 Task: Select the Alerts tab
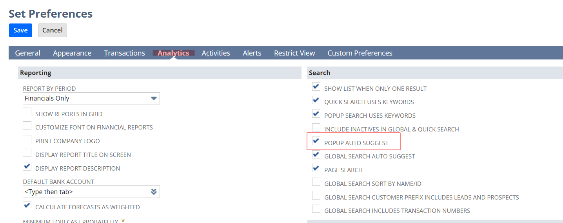point(252,53)
